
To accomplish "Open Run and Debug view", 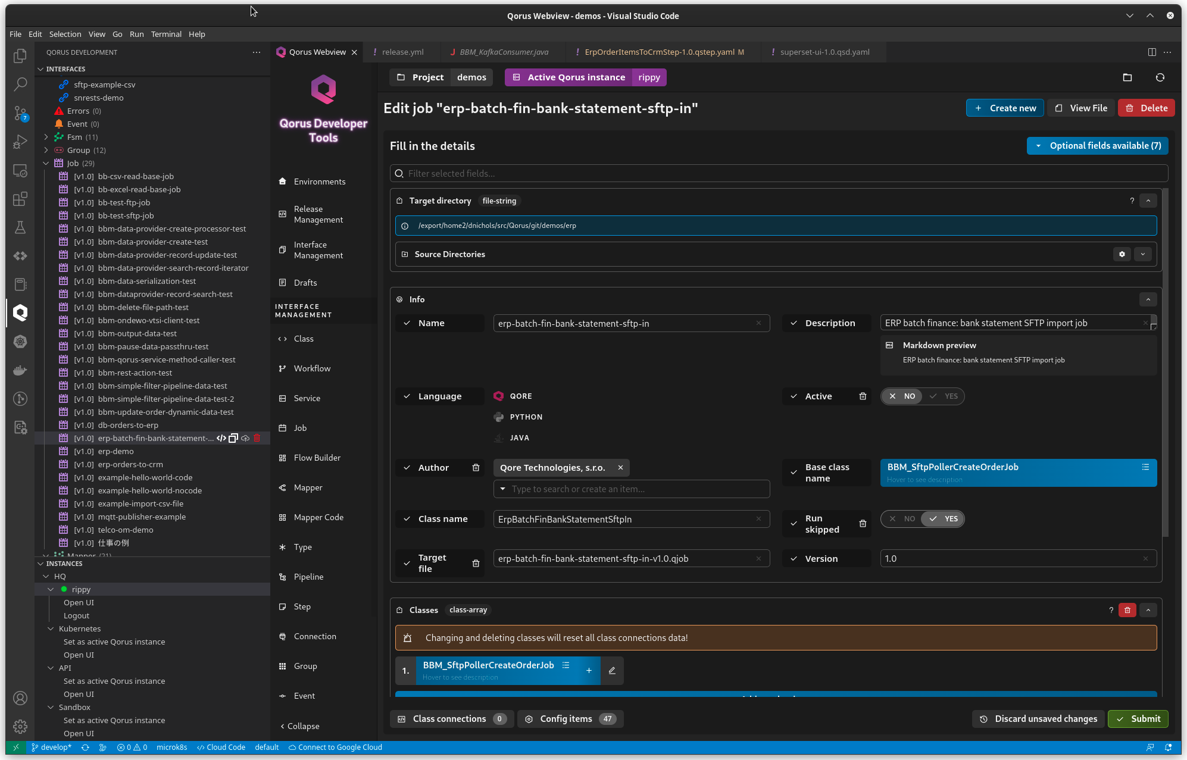I will [20, 142].
